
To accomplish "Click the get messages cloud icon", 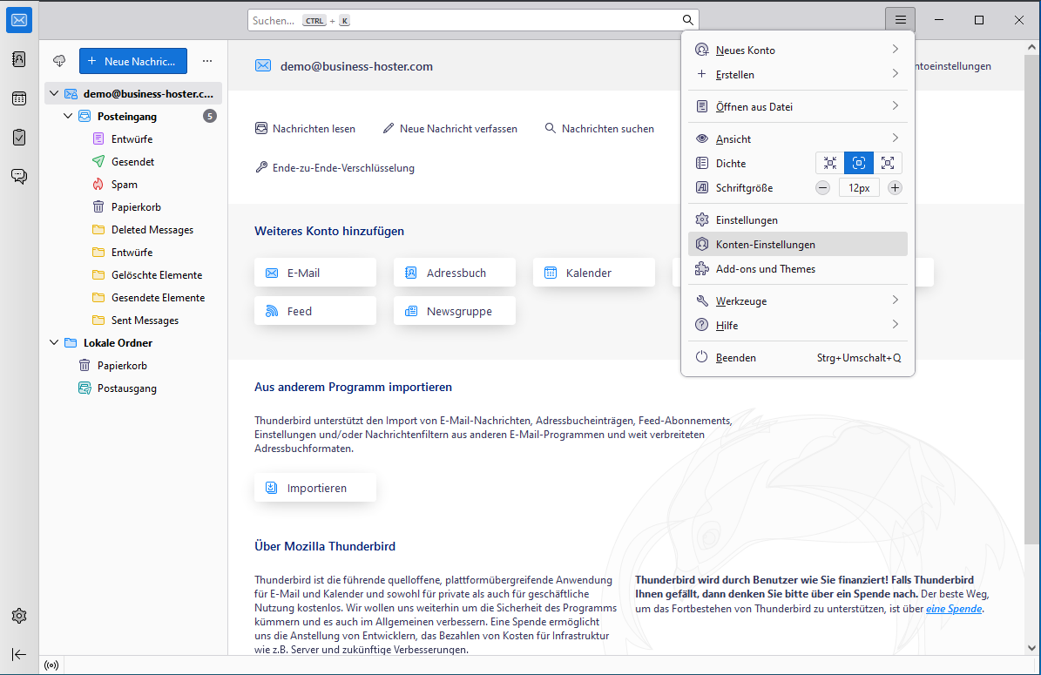I will (59, 61).
